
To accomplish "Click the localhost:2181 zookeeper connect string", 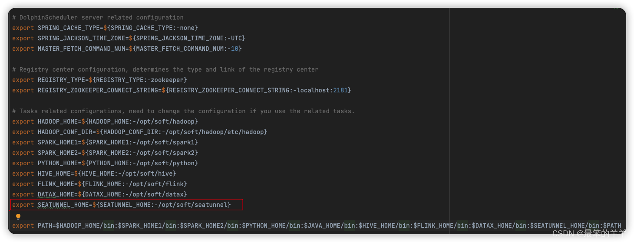I will (322, 90).
